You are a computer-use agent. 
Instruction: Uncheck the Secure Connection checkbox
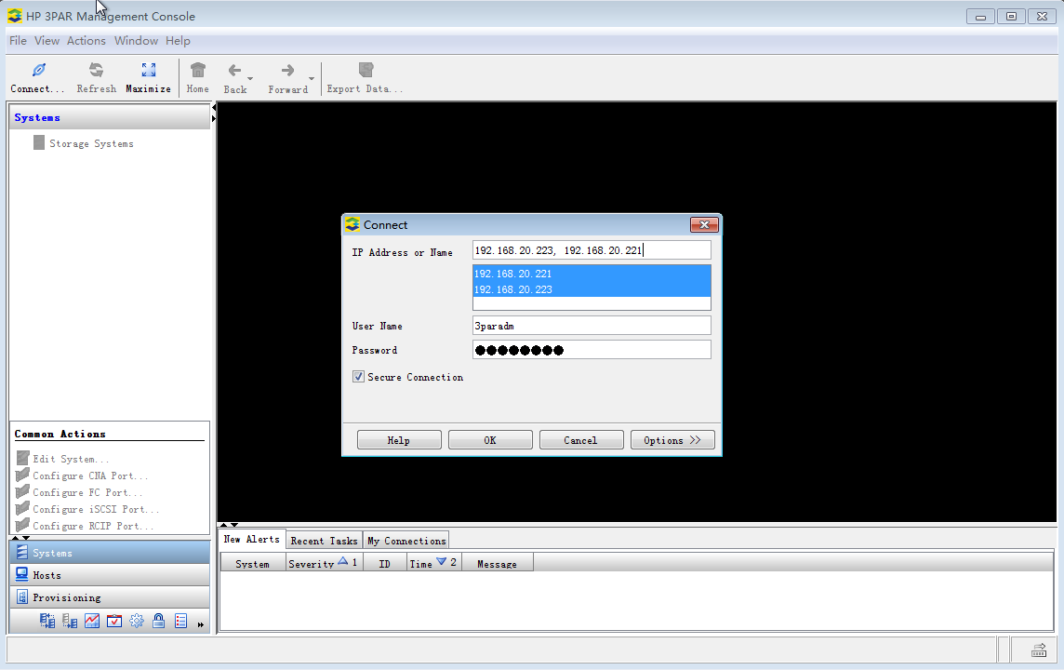point(358,377)
